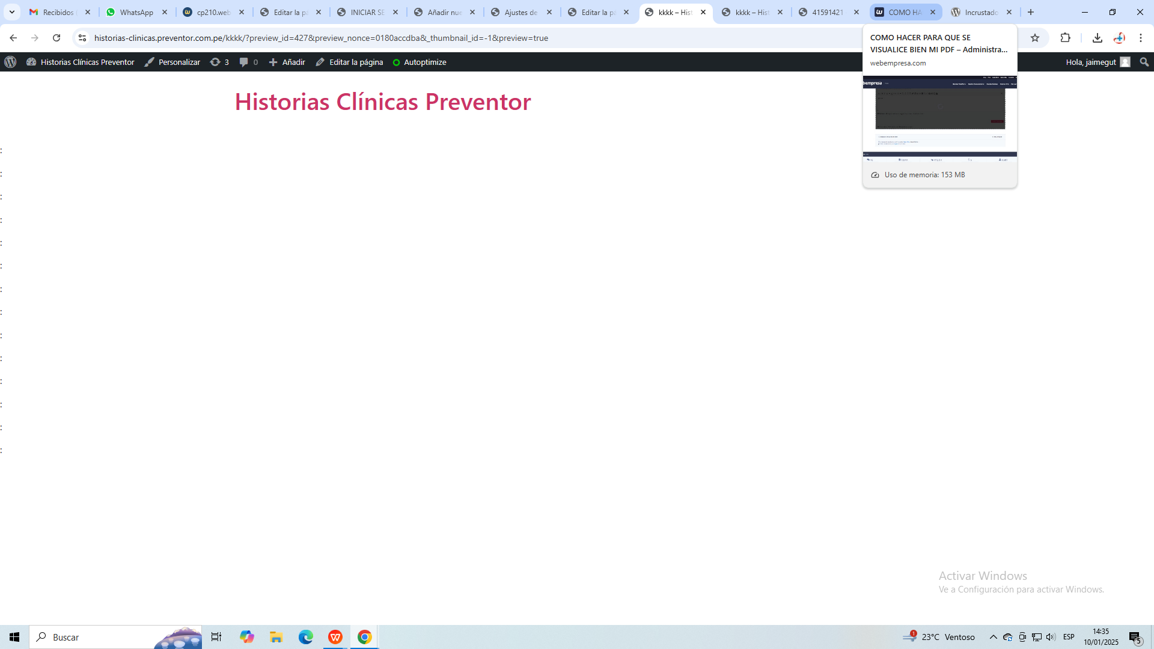Open the Extensions puzzle icon

pos(1065,38)
